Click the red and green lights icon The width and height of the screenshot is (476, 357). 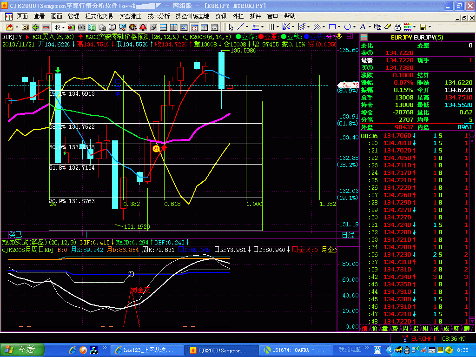click(71, 27)
